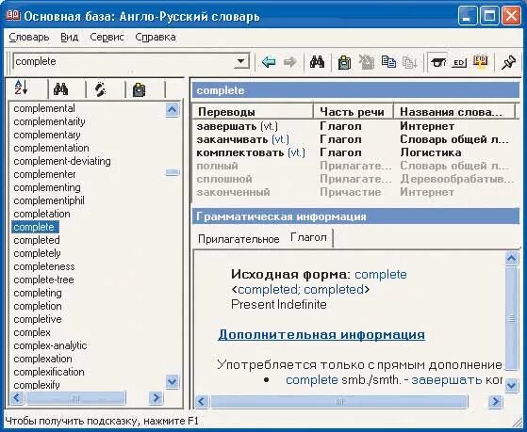The image size is (527, 432).
Task: Click the Часть речи column header
Action: click(x=353, y=112)
